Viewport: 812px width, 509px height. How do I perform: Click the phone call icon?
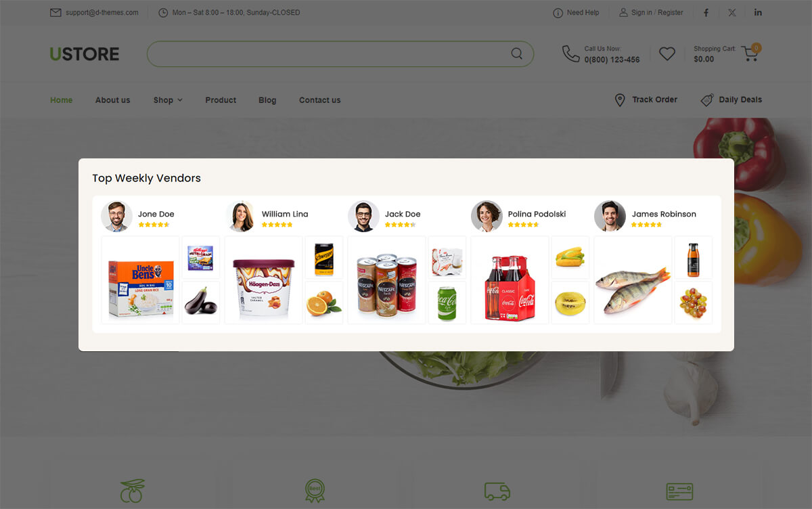[570, 53]
